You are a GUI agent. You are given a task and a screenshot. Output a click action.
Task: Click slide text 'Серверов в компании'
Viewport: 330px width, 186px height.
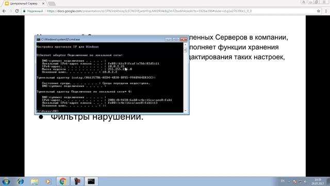click(251, 37)
